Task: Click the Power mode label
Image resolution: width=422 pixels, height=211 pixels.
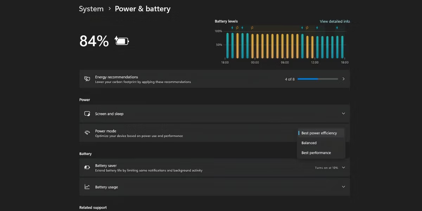Action: tap(105, 131)
